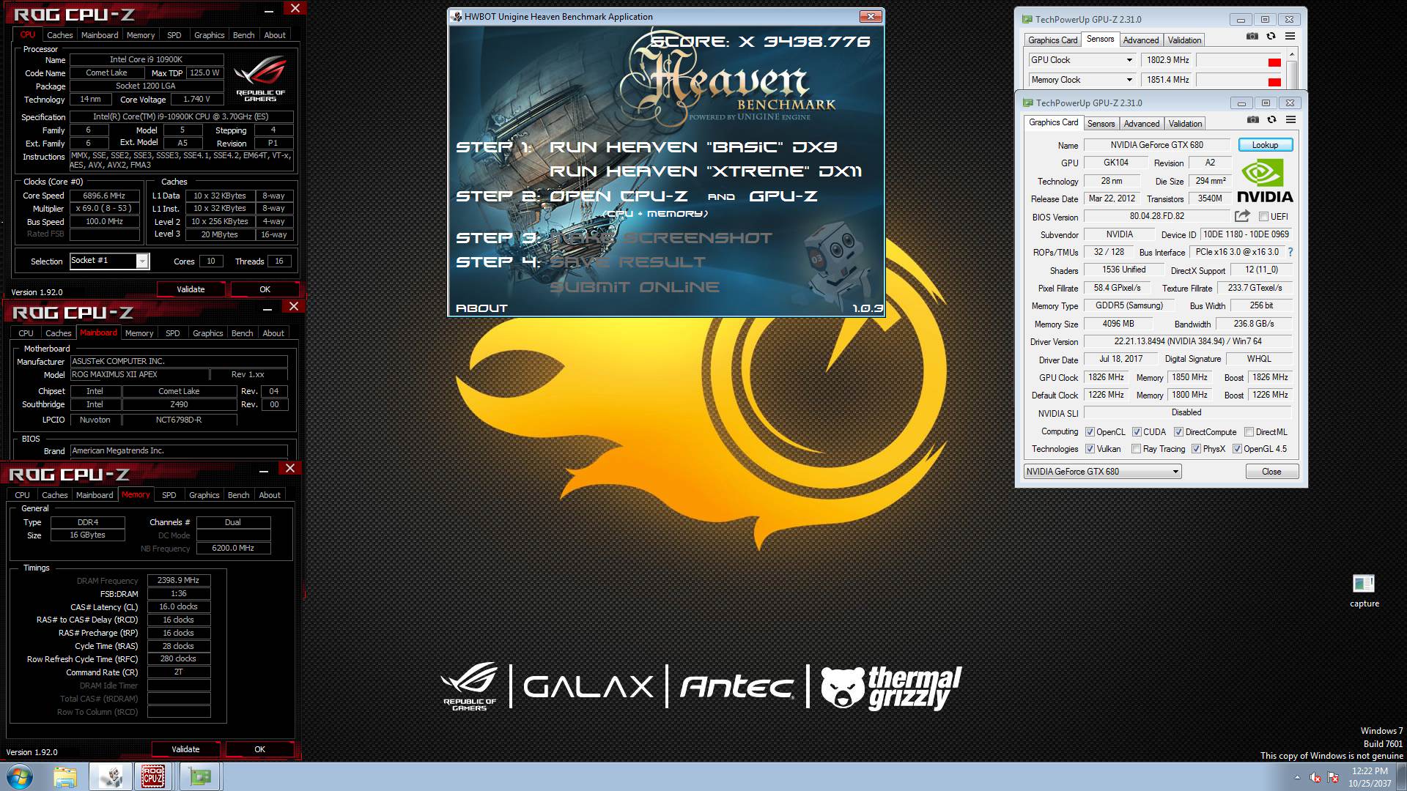Click GPU-Z graphics card taskbar icon
This screenshot has width=1407, height=791.
(199, 776)
